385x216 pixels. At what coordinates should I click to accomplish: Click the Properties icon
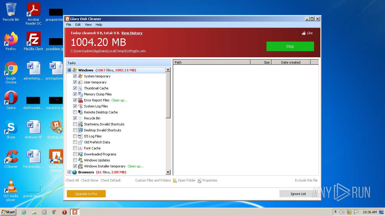click(199, 181)
